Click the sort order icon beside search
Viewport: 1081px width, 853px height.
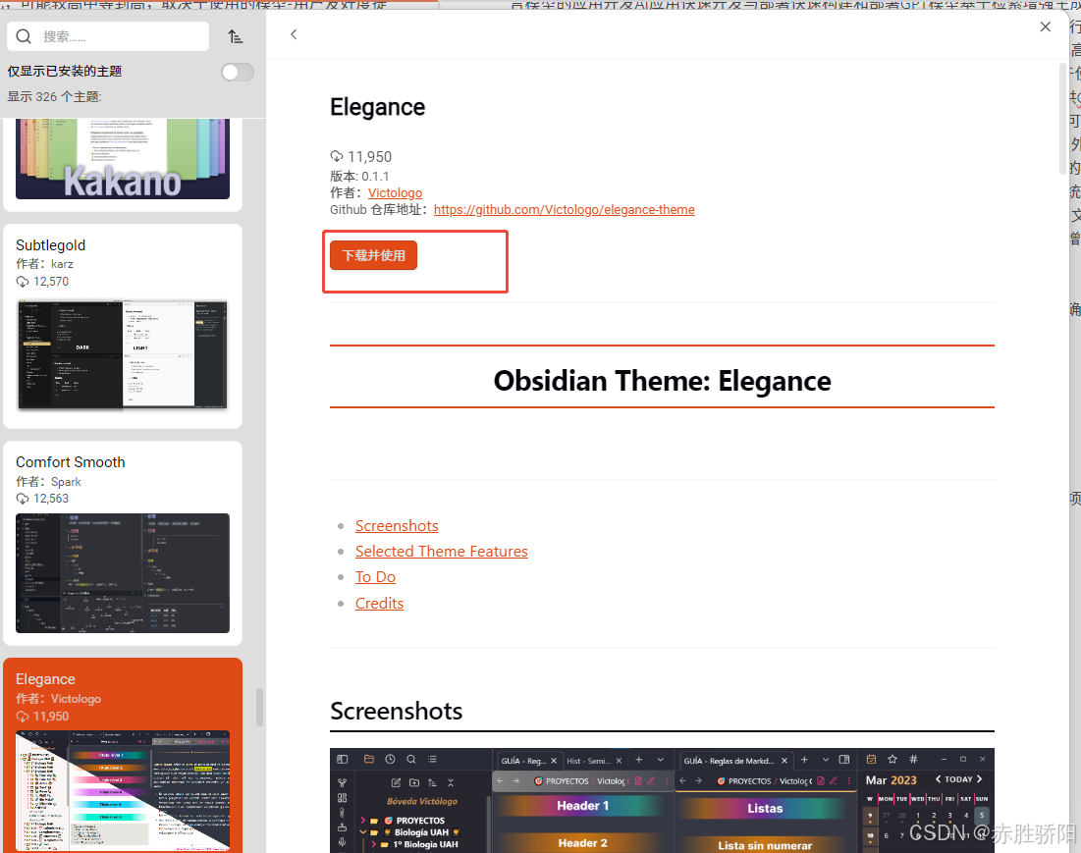(235, 36)
